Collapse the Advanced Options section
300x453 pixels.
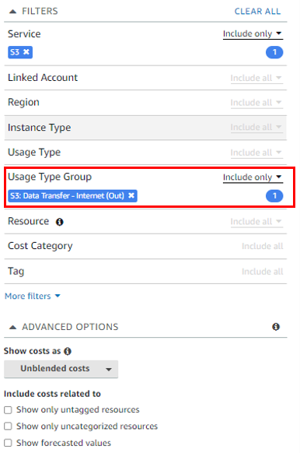point(12,327)
